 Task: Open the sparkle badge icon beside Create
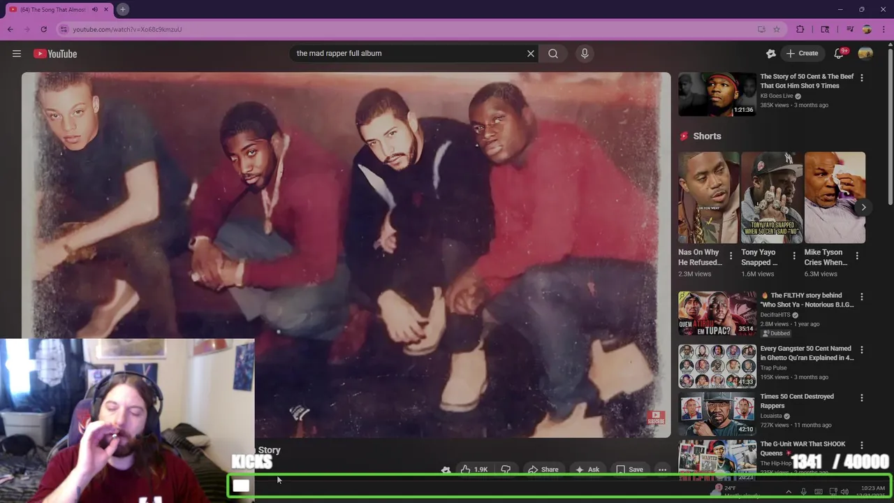[771, 53]
